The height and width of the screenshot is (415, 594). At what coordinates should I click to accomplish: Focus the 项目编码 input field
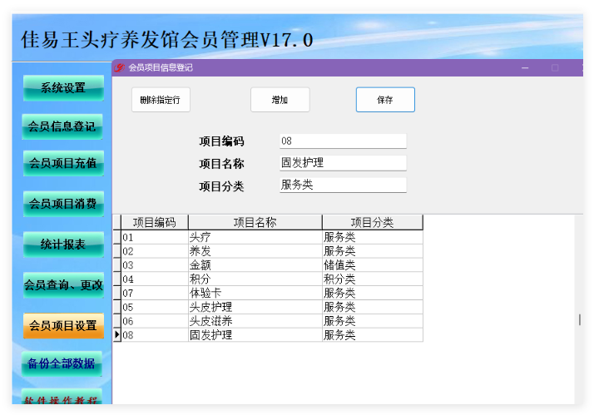pos(343,141)
